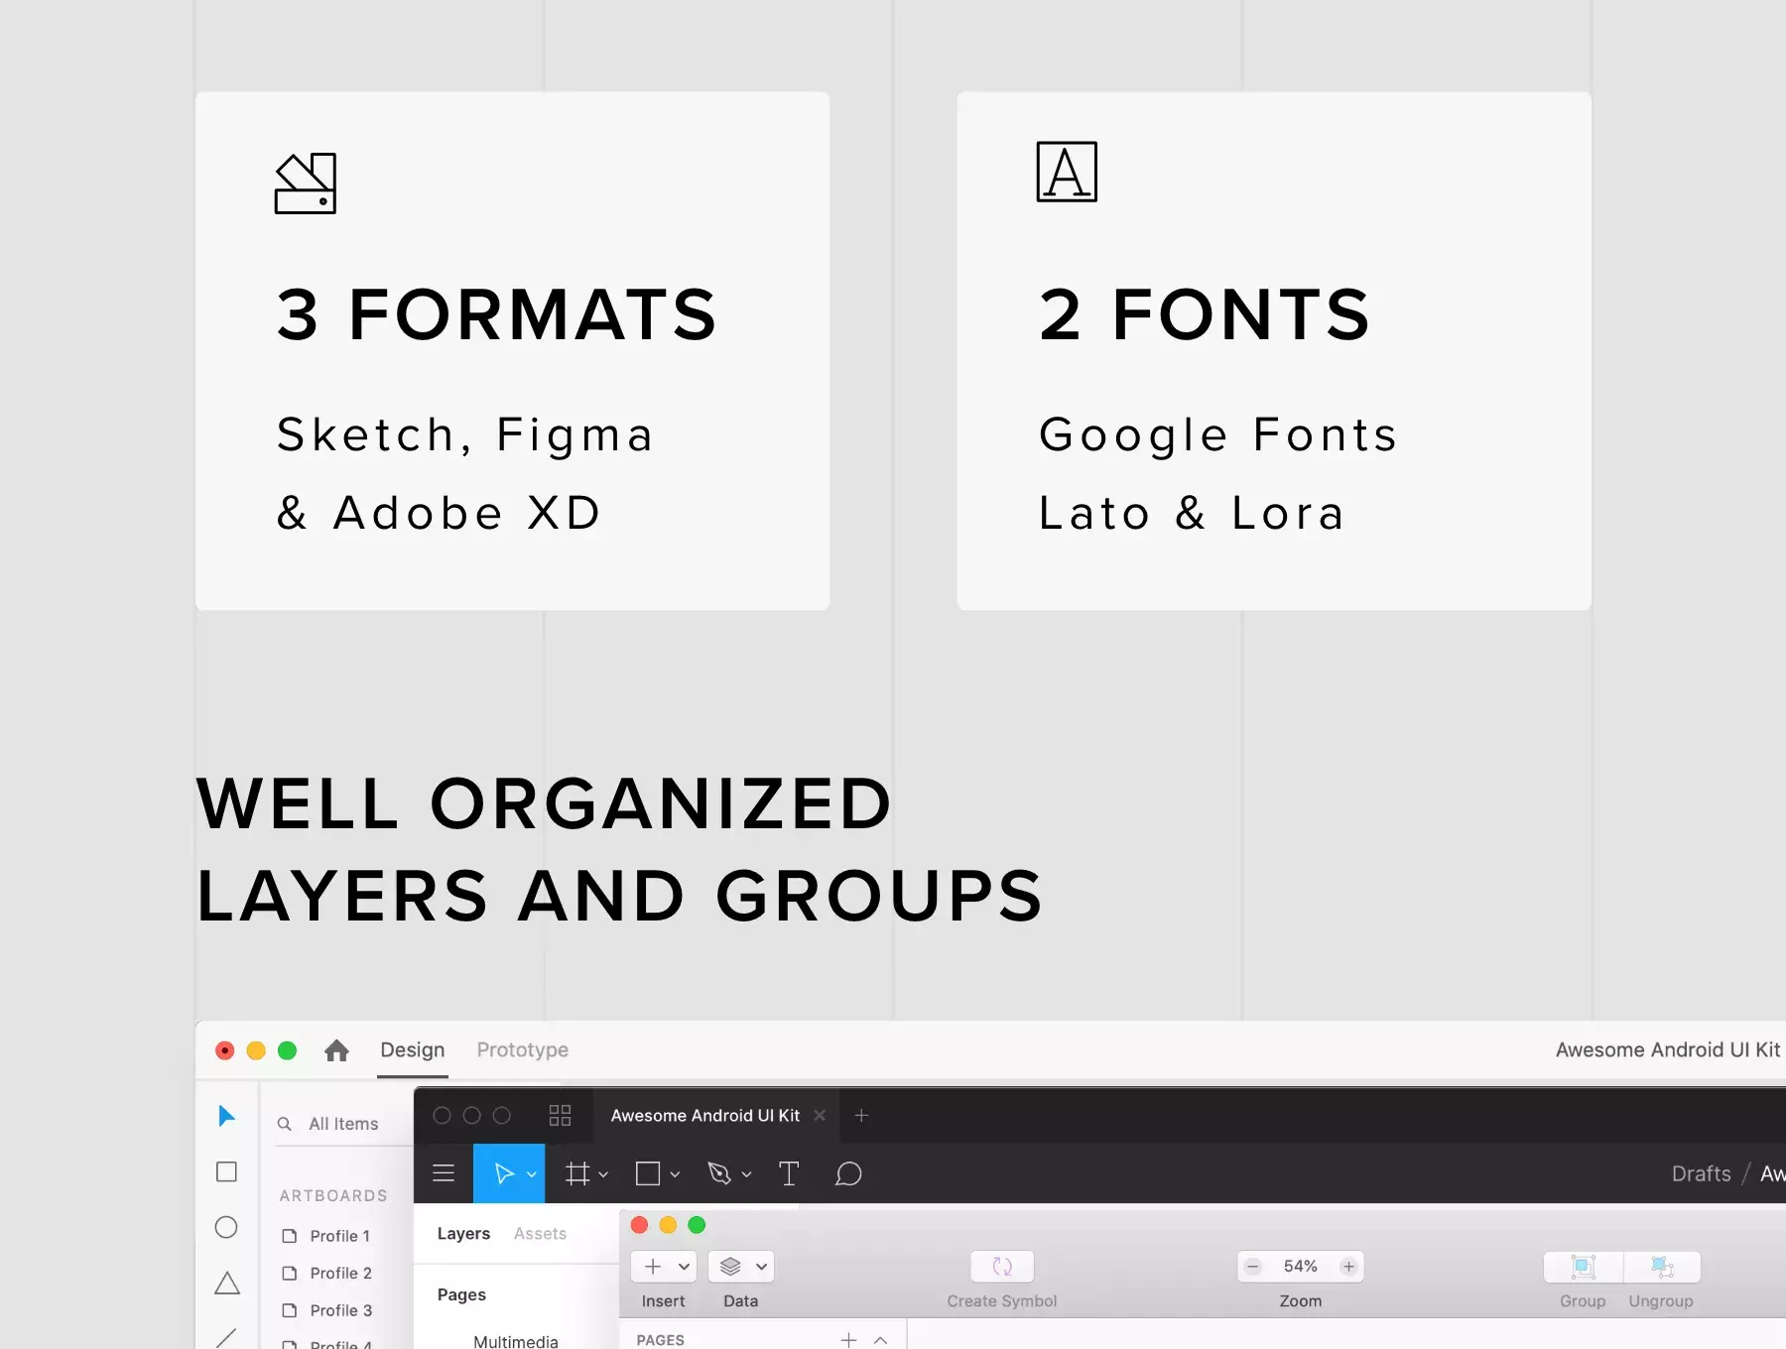Click the Drafts breadcrumb in Figma

pyautogui.click(x=1701, y=1173)
